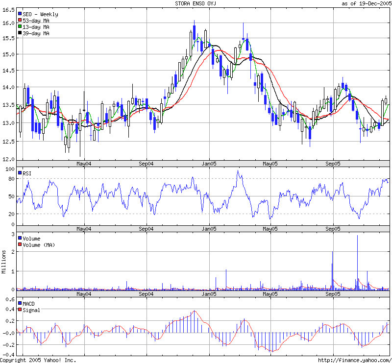The image size is (392, 363).
Task: Click the 'as of 19-Dec-2005' date label
Action: (x=366, y=3)
